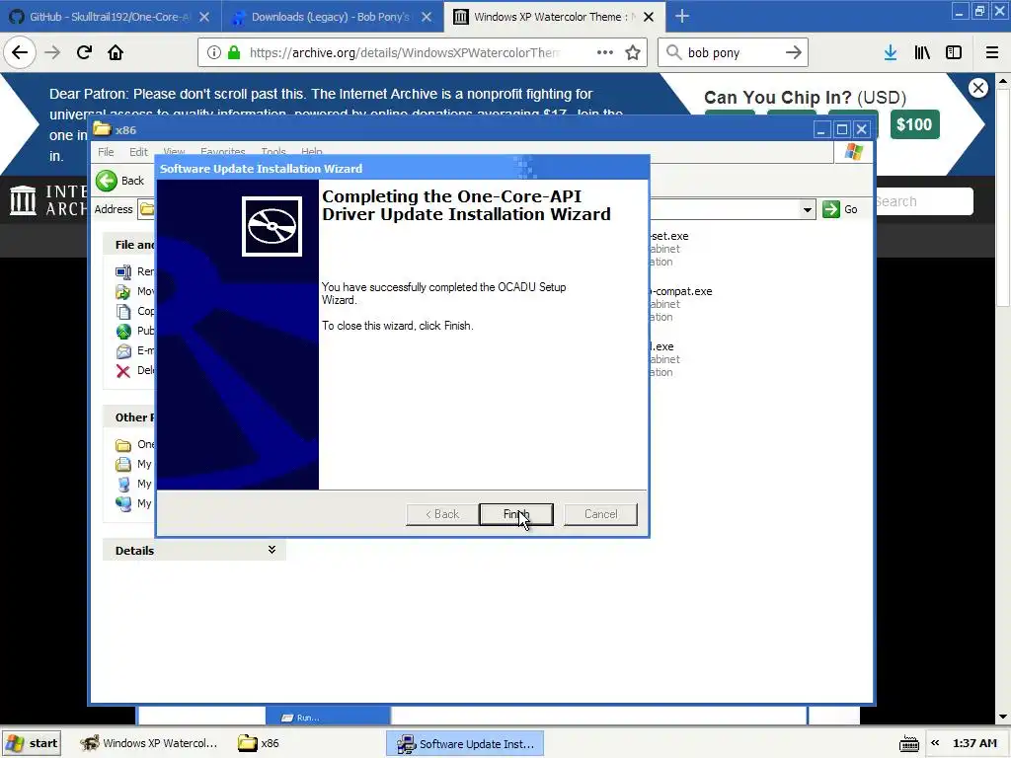The image size is (1011, 758).
Task: Click the disc icon in the wizard
Action: 272,226
